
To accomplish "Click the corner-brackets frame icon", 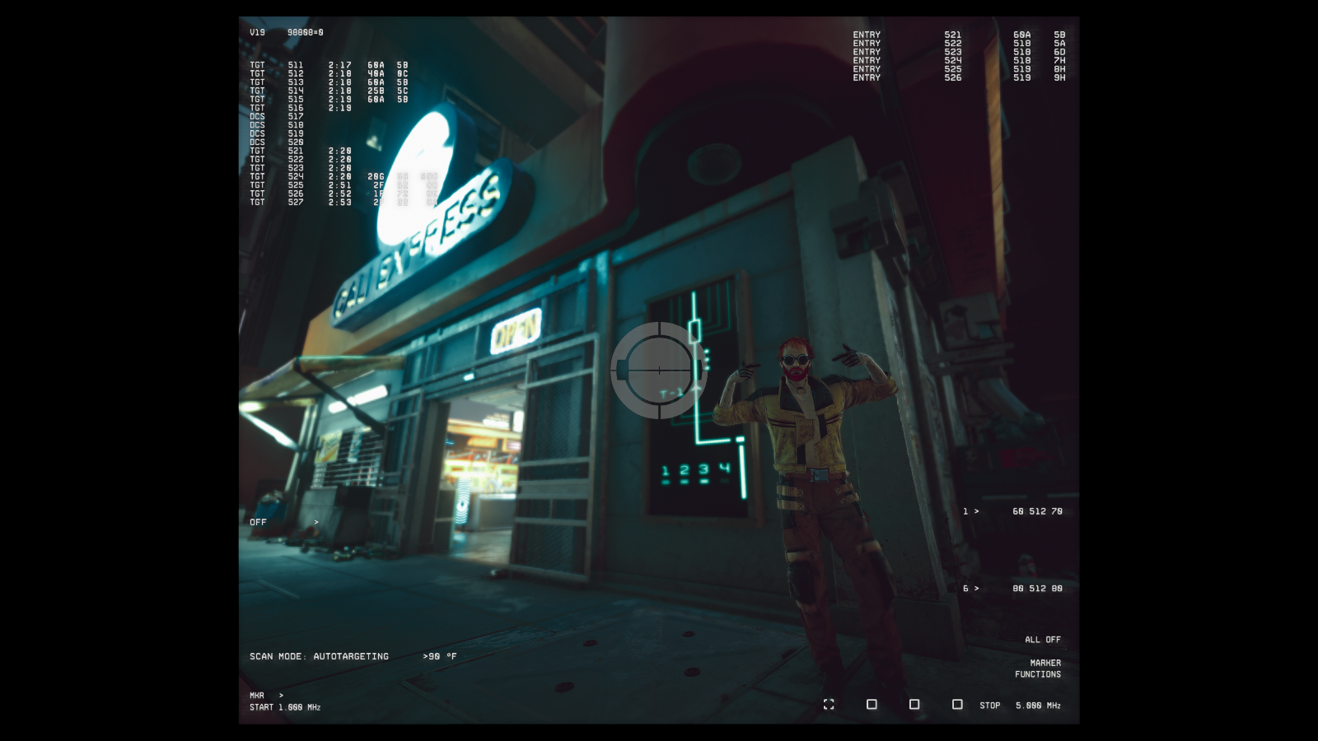I will [829, 705].
